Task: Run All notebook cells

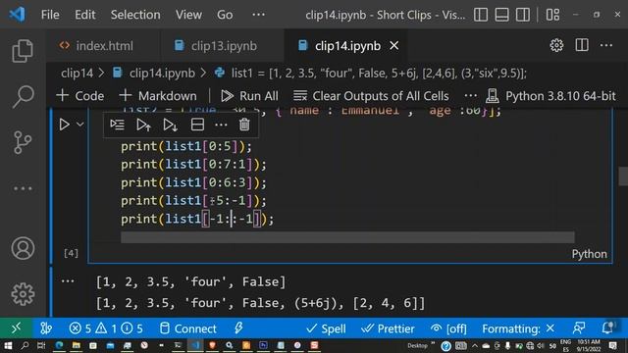Action: 249,96
